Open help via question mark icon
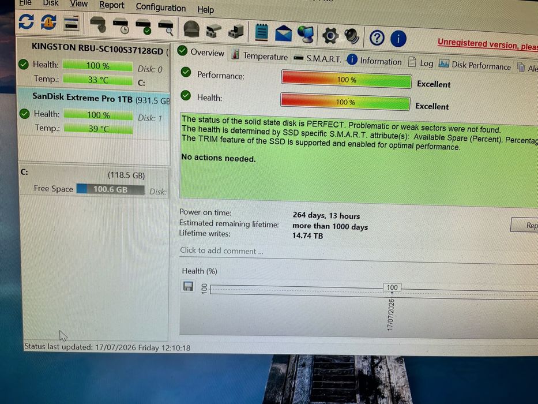 tap(377, 38)
